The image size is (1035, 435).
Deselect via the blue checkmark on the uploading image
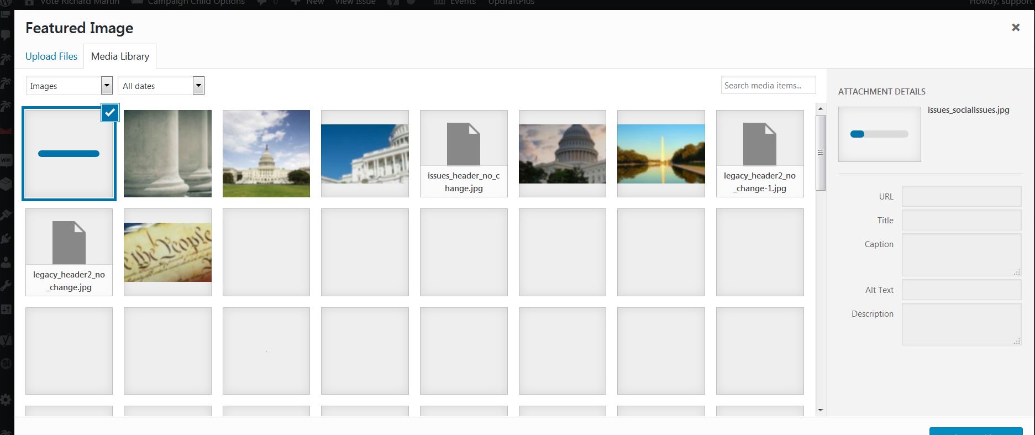[x=110, y=112]
